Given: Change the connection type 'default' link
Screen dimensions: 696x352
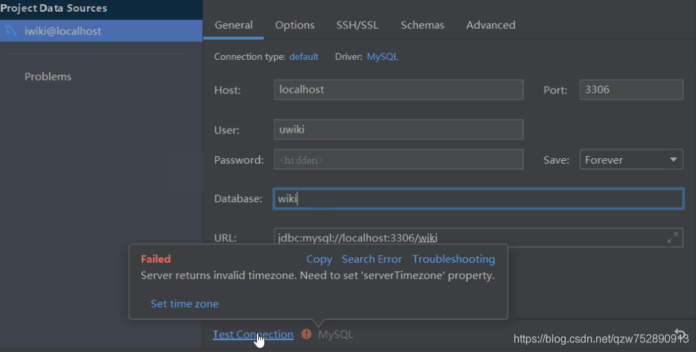Looking at the screenshot, I should [304, 57].
